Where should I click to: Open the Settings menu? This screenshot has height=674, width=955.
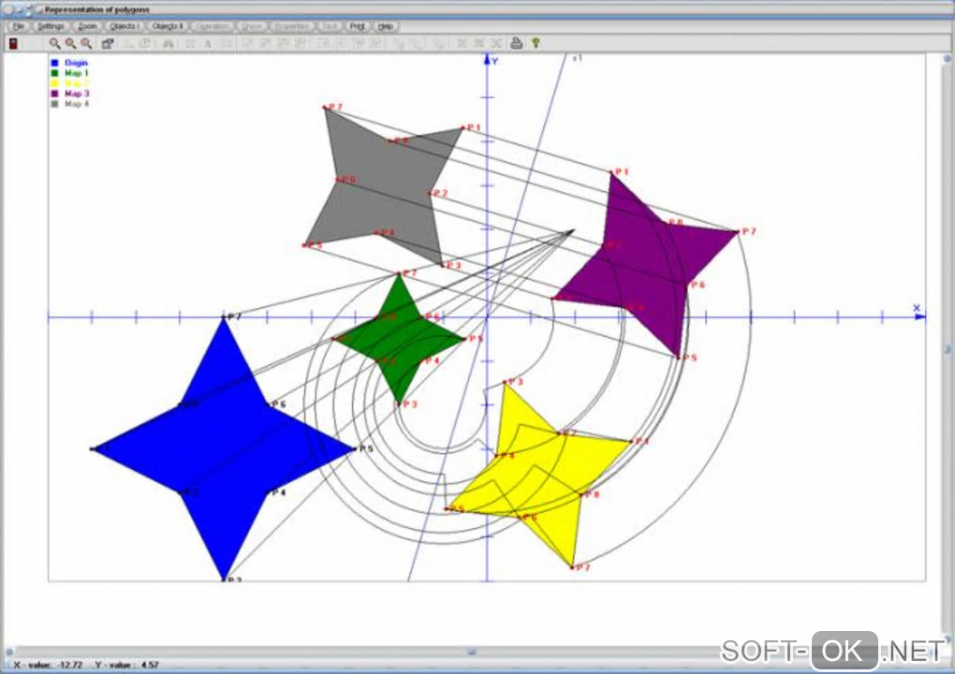[51, 27]
